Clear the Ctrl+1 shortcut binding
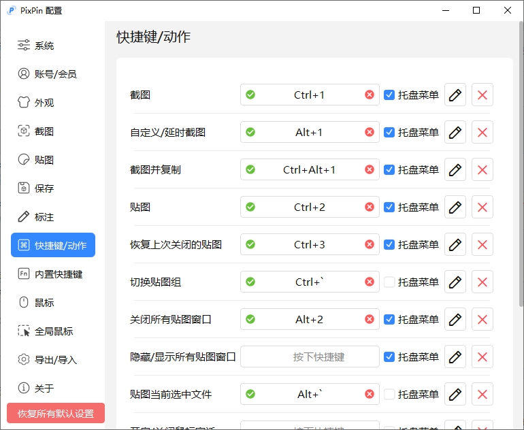The height and width of the screenshot is (430, 524). click(370, 95)
